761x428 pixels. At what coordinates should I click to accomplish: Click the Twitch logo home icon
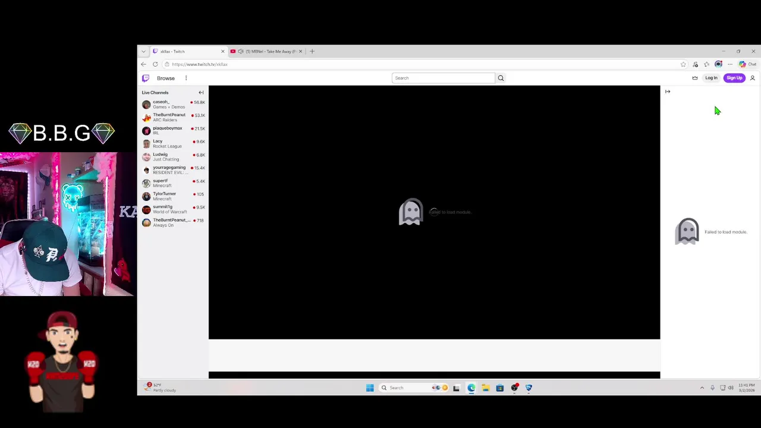point(146,78)
